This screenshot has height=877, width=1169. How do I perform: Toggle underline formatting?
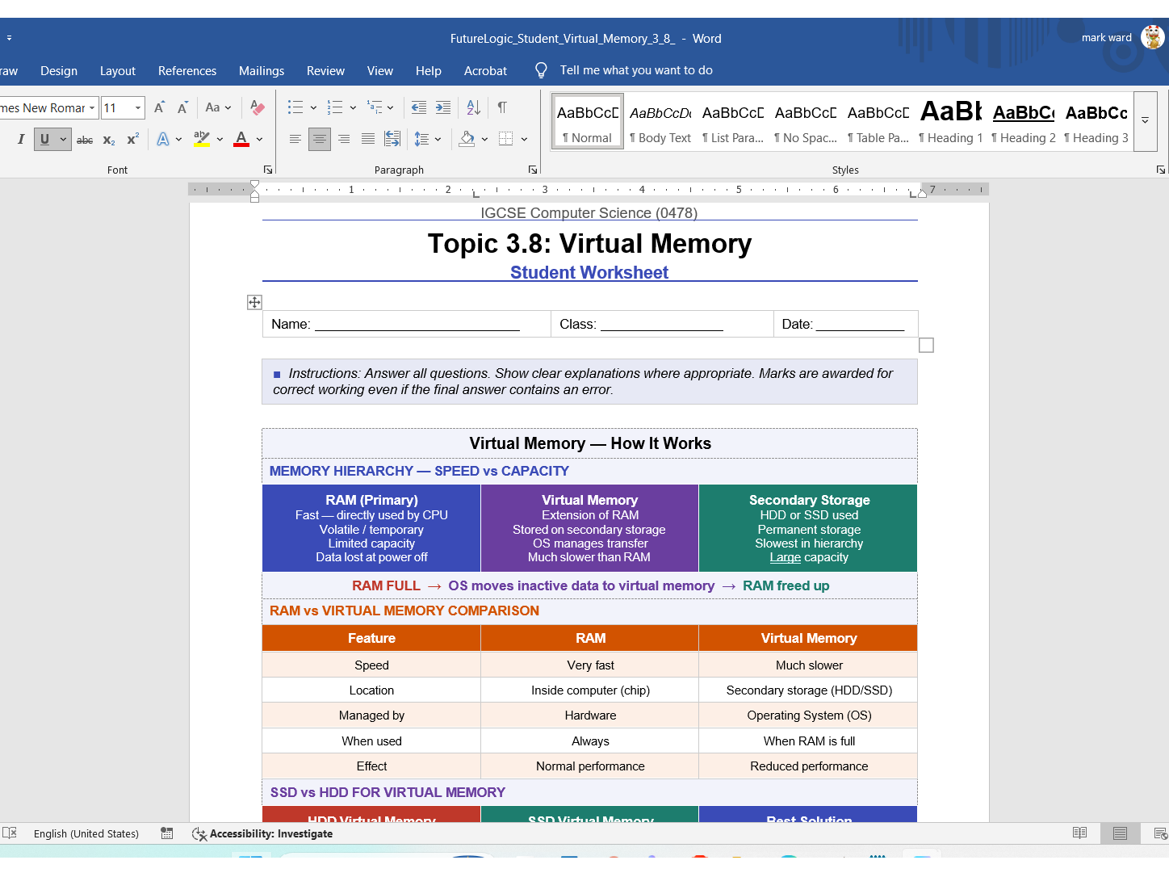pos(44,139)
